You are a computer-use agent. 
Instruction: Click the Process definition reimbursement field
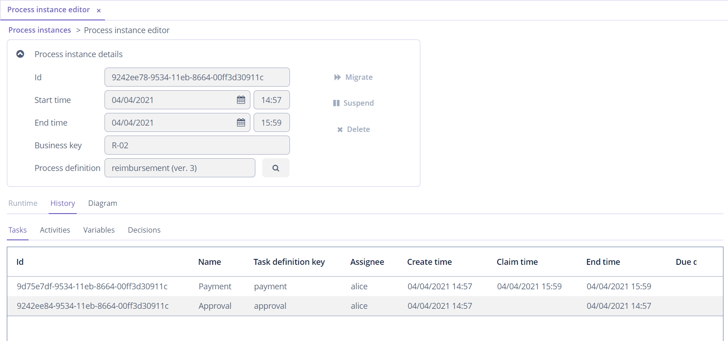click(x=180, y=168)
